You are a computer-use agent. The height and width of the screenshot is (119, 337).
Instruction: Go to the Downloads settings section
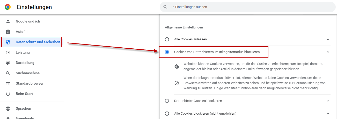coord(25,117)
